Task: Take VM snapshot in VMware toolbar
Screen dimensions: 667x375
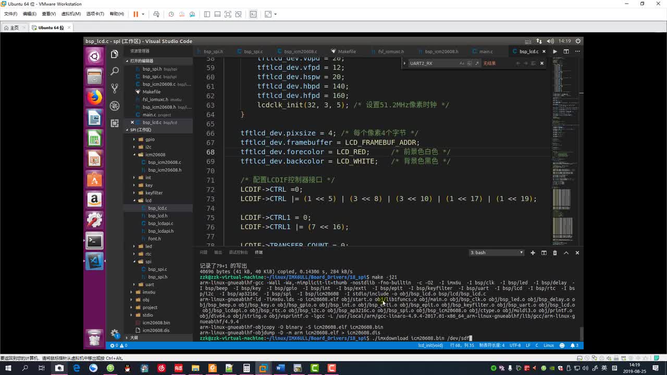Action: (x=171, y=14)
